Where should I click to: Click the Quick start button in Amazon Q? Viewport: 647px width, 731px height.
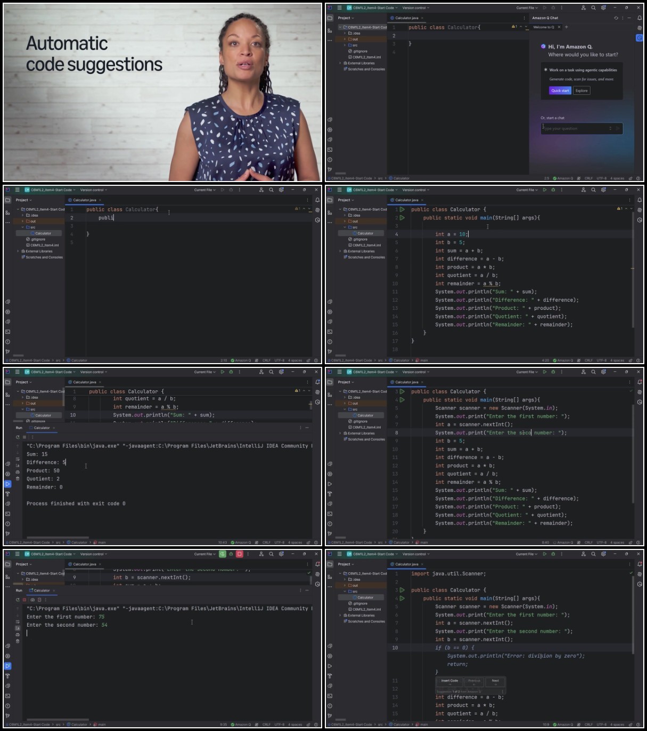point(560,91)
